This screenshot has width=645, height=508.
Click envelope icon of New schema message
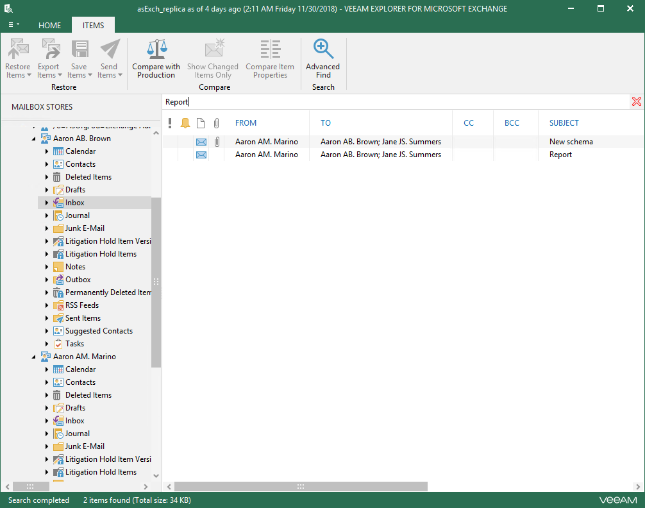tap(201, 142)
